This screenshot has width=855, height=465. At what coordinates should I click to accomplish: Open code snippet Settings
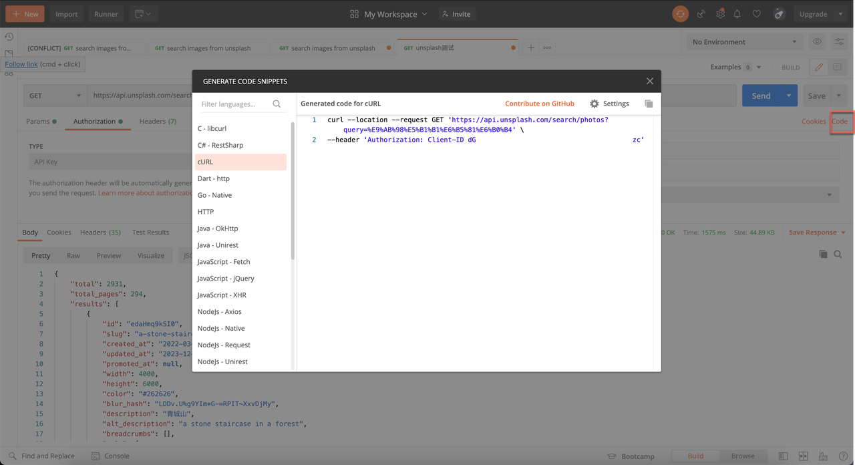coord(609,104)
